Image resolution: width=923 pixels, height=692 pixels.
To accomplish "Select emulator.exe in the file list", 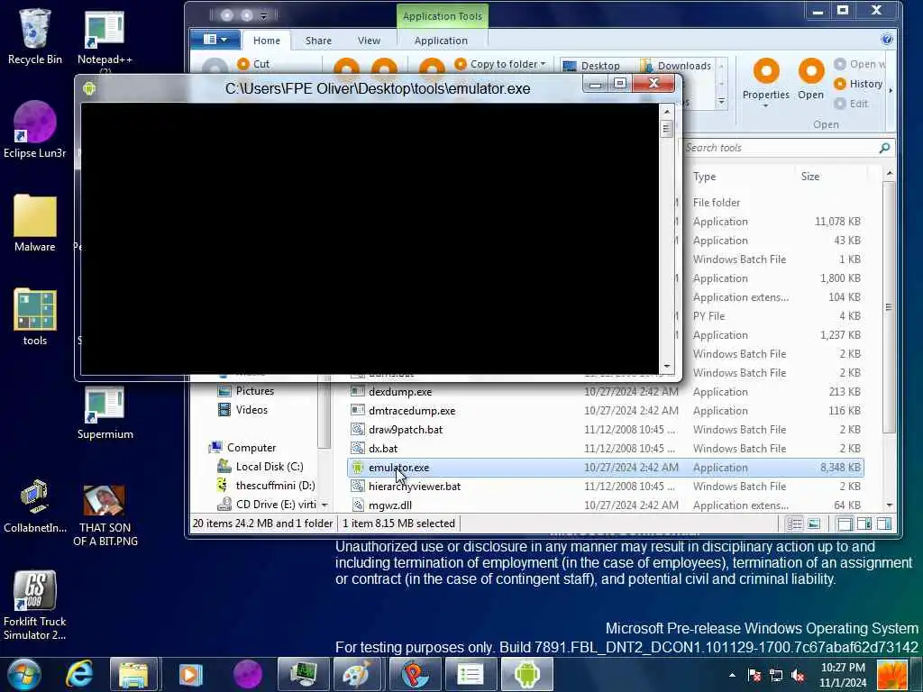I will pos(606,468).
